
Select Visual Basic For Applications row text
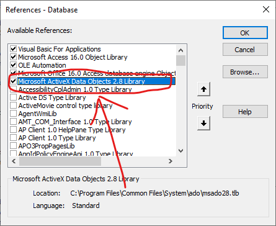(60, 49)
